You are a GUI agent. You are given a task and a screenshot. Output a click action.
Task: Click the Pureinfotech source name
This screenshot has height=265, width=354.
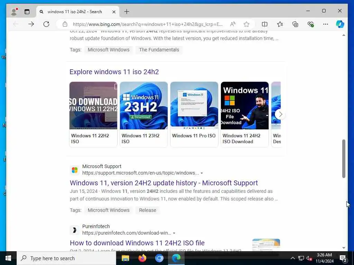point(96,226)
